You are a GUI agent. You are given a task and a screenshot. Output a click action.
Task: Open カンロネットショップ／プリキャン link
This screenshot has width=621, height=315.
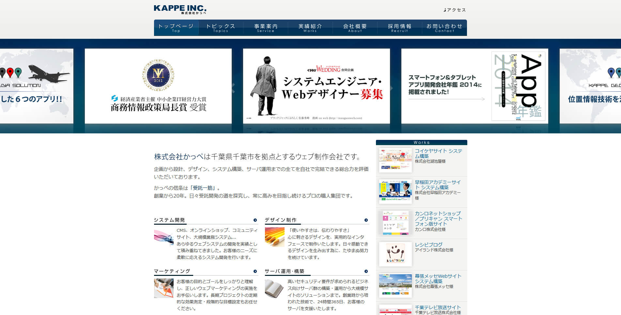[x=439, y=219]
